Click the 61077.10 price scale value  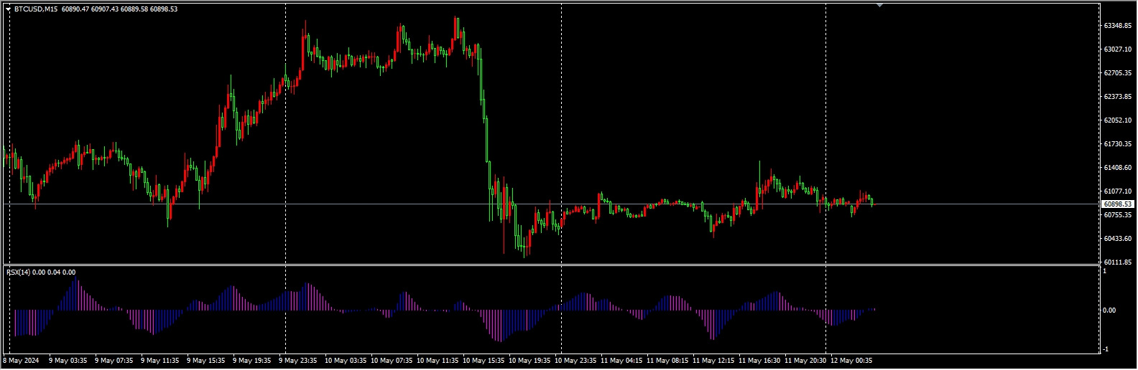pyautogui.click(x=1119, y=191)
